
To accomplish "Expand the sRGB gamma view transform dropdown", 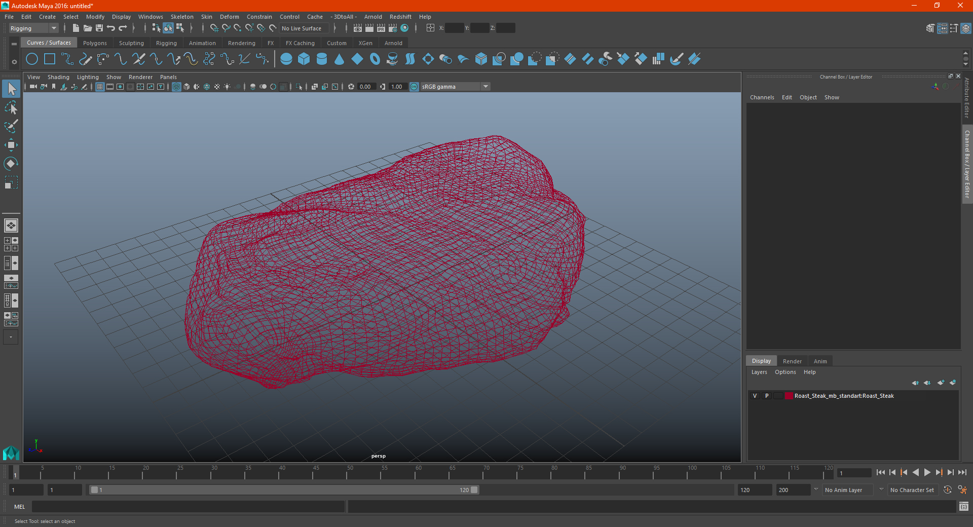I will (455, 87).
